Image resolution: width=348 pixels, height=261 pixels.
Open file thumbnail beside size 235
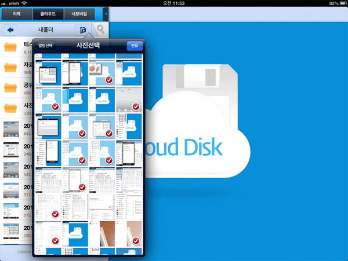coord(11,231)
